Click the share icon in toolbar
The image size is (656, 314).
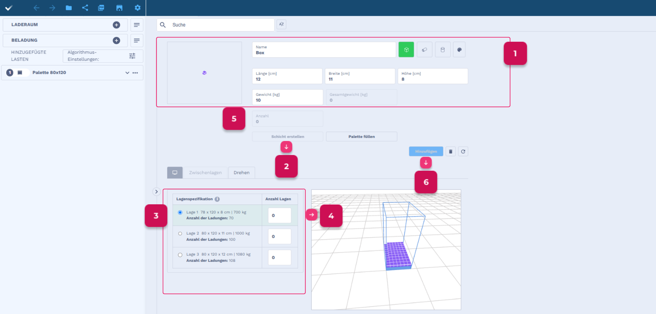(85, 8)
